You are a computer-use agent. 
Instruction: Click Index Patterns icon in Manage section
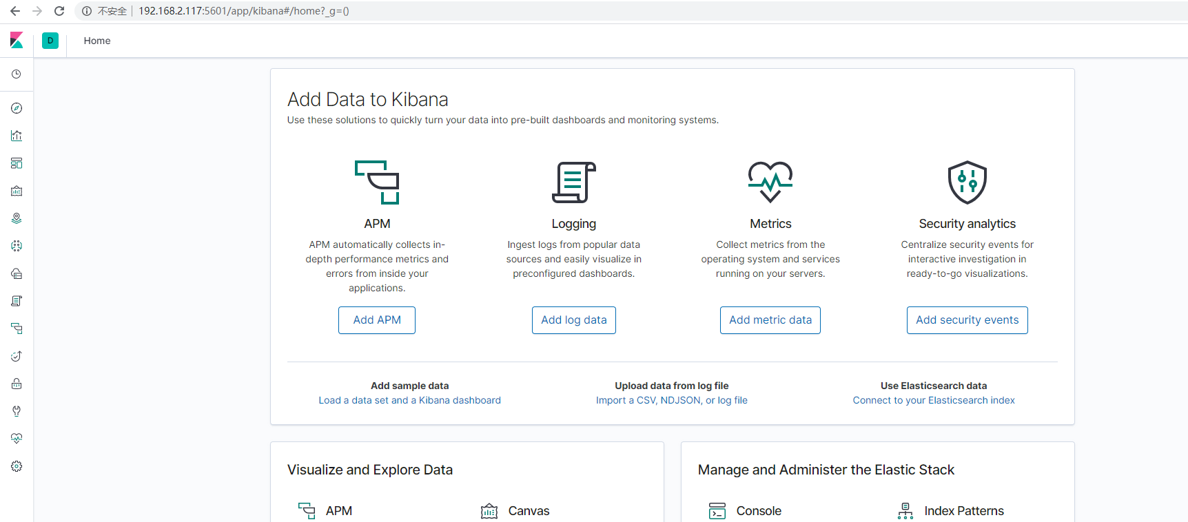(905, 511)
